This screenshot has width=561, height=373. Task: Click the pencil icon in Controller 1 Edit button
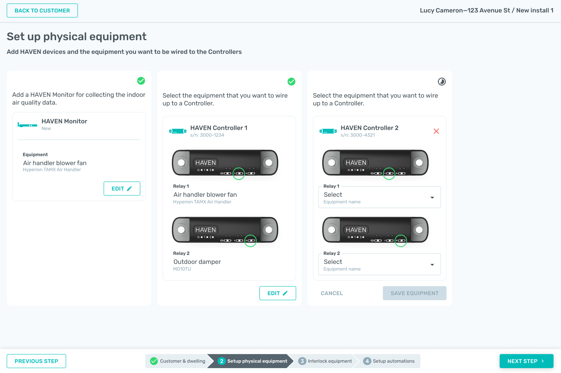click(285, 293)
